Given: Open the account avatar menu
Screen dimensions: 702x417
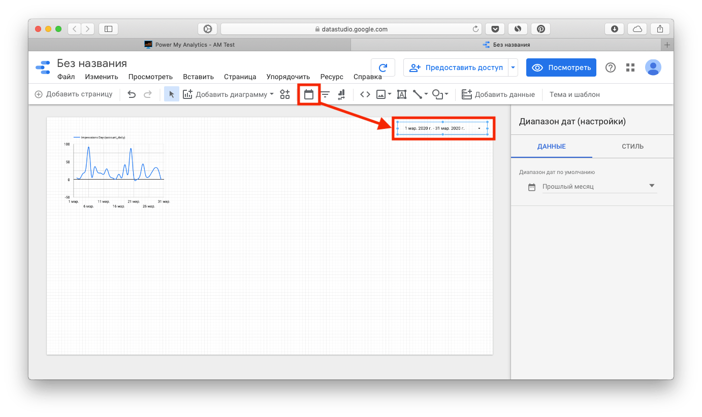Looking at the screenshot, I should pos(653,67).
